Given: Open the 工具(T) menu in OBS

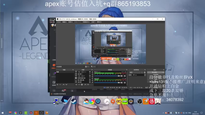Looking at the screenshot, I should 93,22.
